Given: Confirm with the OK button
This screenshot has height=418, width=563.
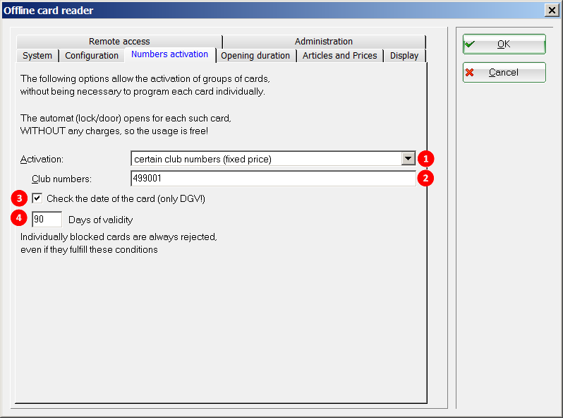Looking at the screenshot, I should coord(504,44).
